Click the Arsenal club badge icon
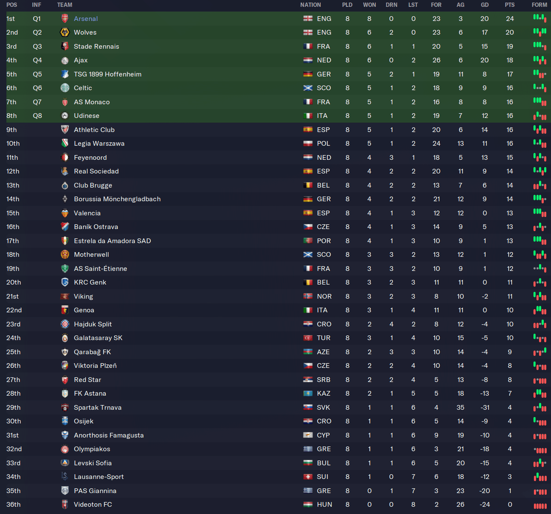The height and width of the screenshot is (514, 551). (65, 19)
